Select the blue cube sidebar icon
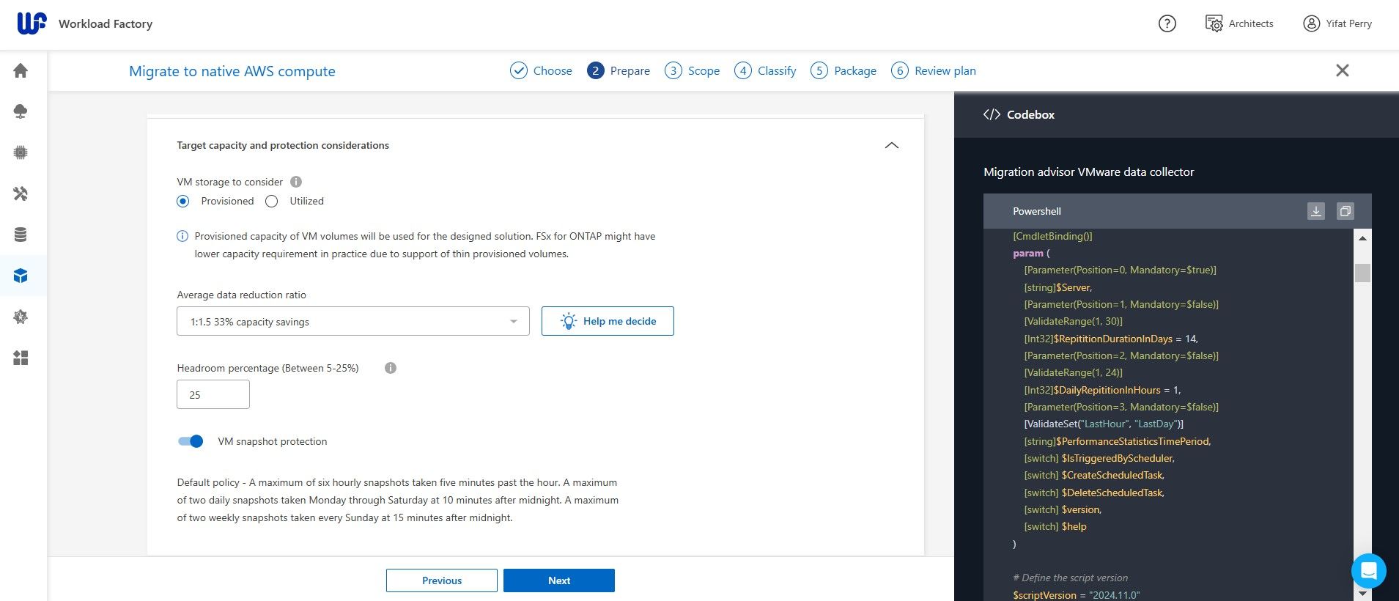The image size is (1399, 601). click(x=21, y=276)
